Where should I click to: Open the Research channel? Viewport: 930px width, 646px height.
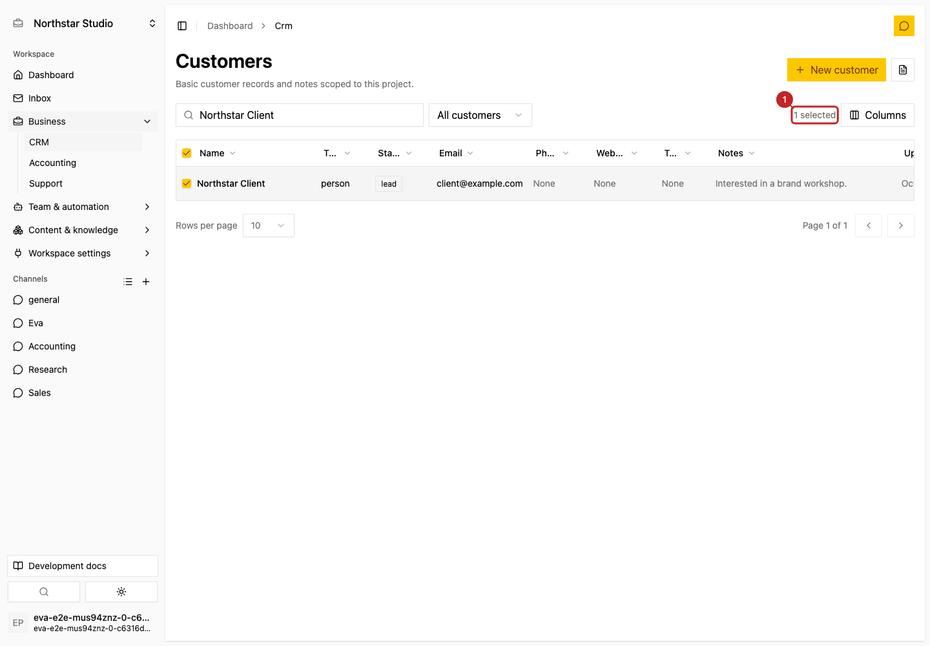tap(83, 370)
